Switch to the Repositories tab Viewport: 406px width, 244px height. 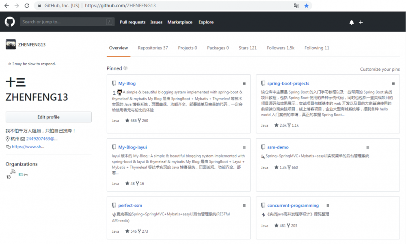click(153, 48)
